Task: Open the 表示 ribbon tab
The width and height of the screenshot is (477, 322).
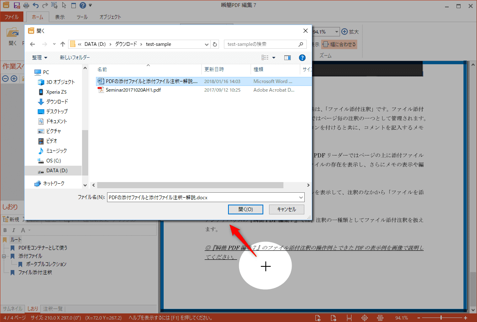Action: point(60,17)
